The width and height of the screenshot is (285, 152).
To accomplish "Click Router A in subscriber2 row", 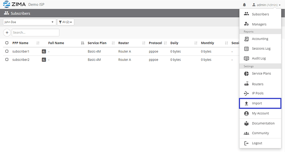I will (124, 60).
